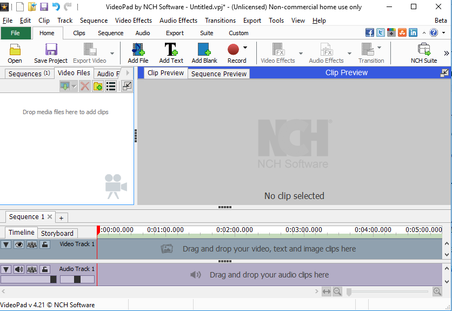Click the zoom out magnifier on timeline
452x311 pixels.
(337, 292)
